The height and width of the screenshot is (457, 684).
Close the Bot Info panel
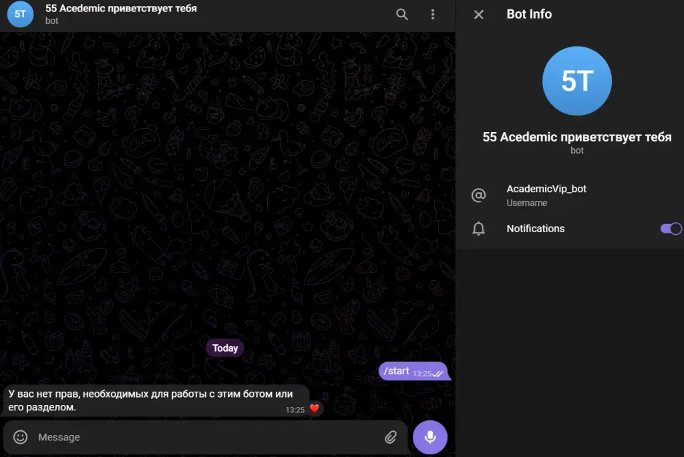click(x=478, y=15)
